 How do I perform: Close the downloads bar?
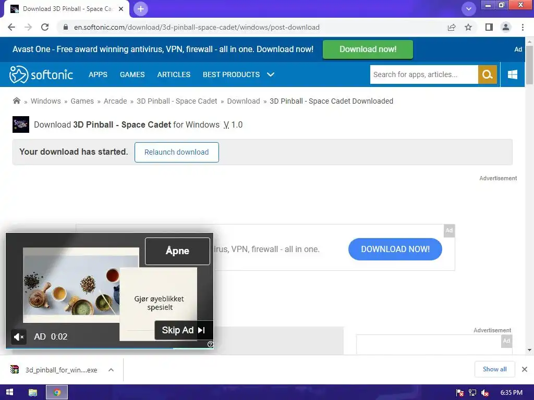tap(525, 369)
